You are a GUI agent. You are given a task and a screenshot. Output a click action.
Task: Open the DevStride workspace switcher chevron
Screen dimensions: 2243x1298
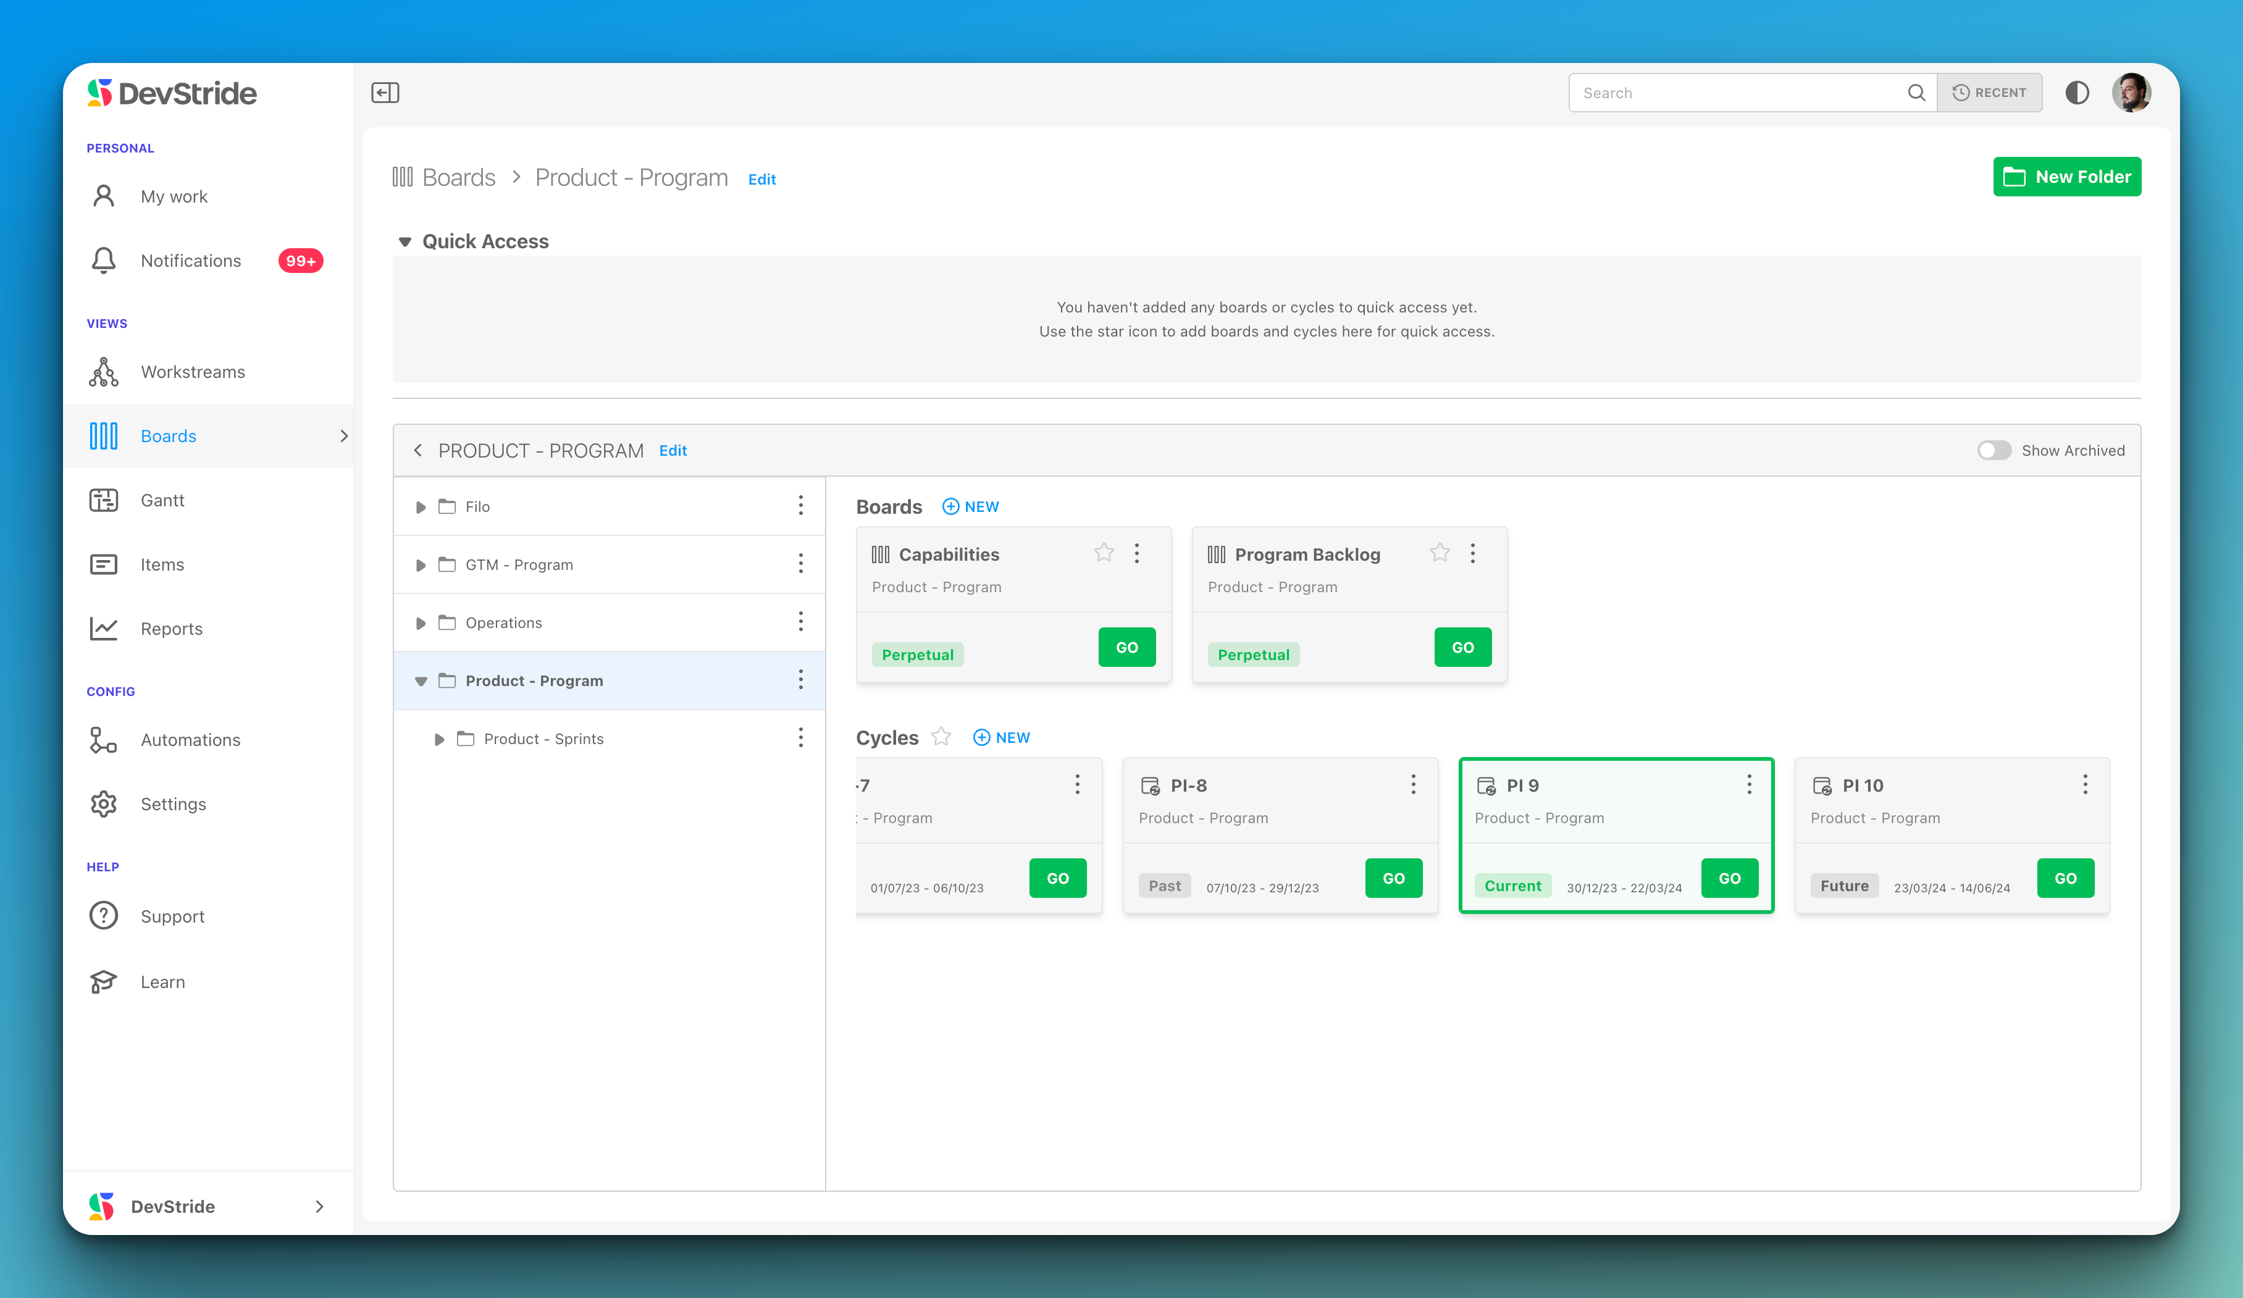[319, 1207]
